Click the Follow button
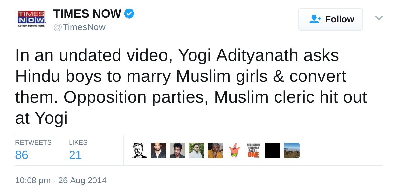The width and height of the screenshot is (393, 191). [x=330, y=19]
